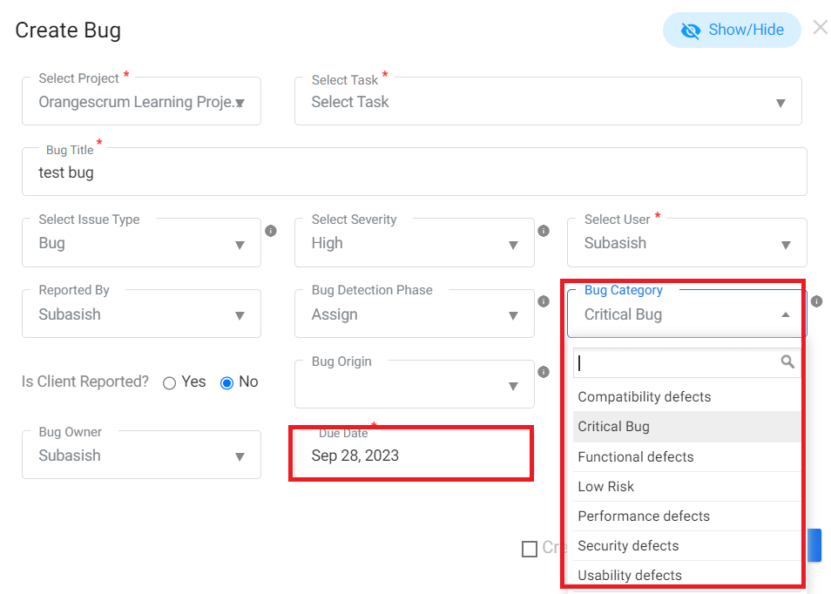Close the Create Bug dialog
831x594 pixels.
(821, 28)
